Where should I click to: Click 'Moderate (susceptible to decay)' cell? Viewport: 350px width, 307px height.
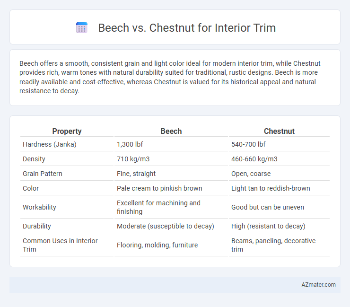(166, 226)
